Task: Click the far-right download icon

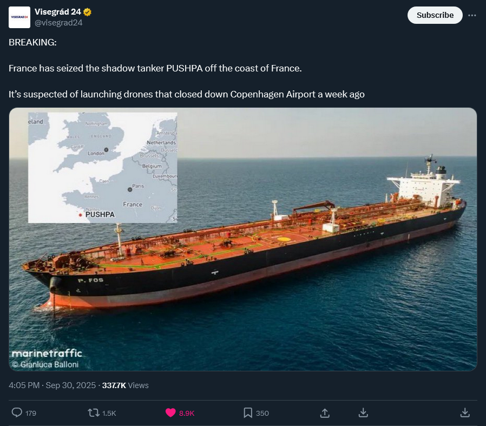Action: pyautogui.click(x=464, y=412)
